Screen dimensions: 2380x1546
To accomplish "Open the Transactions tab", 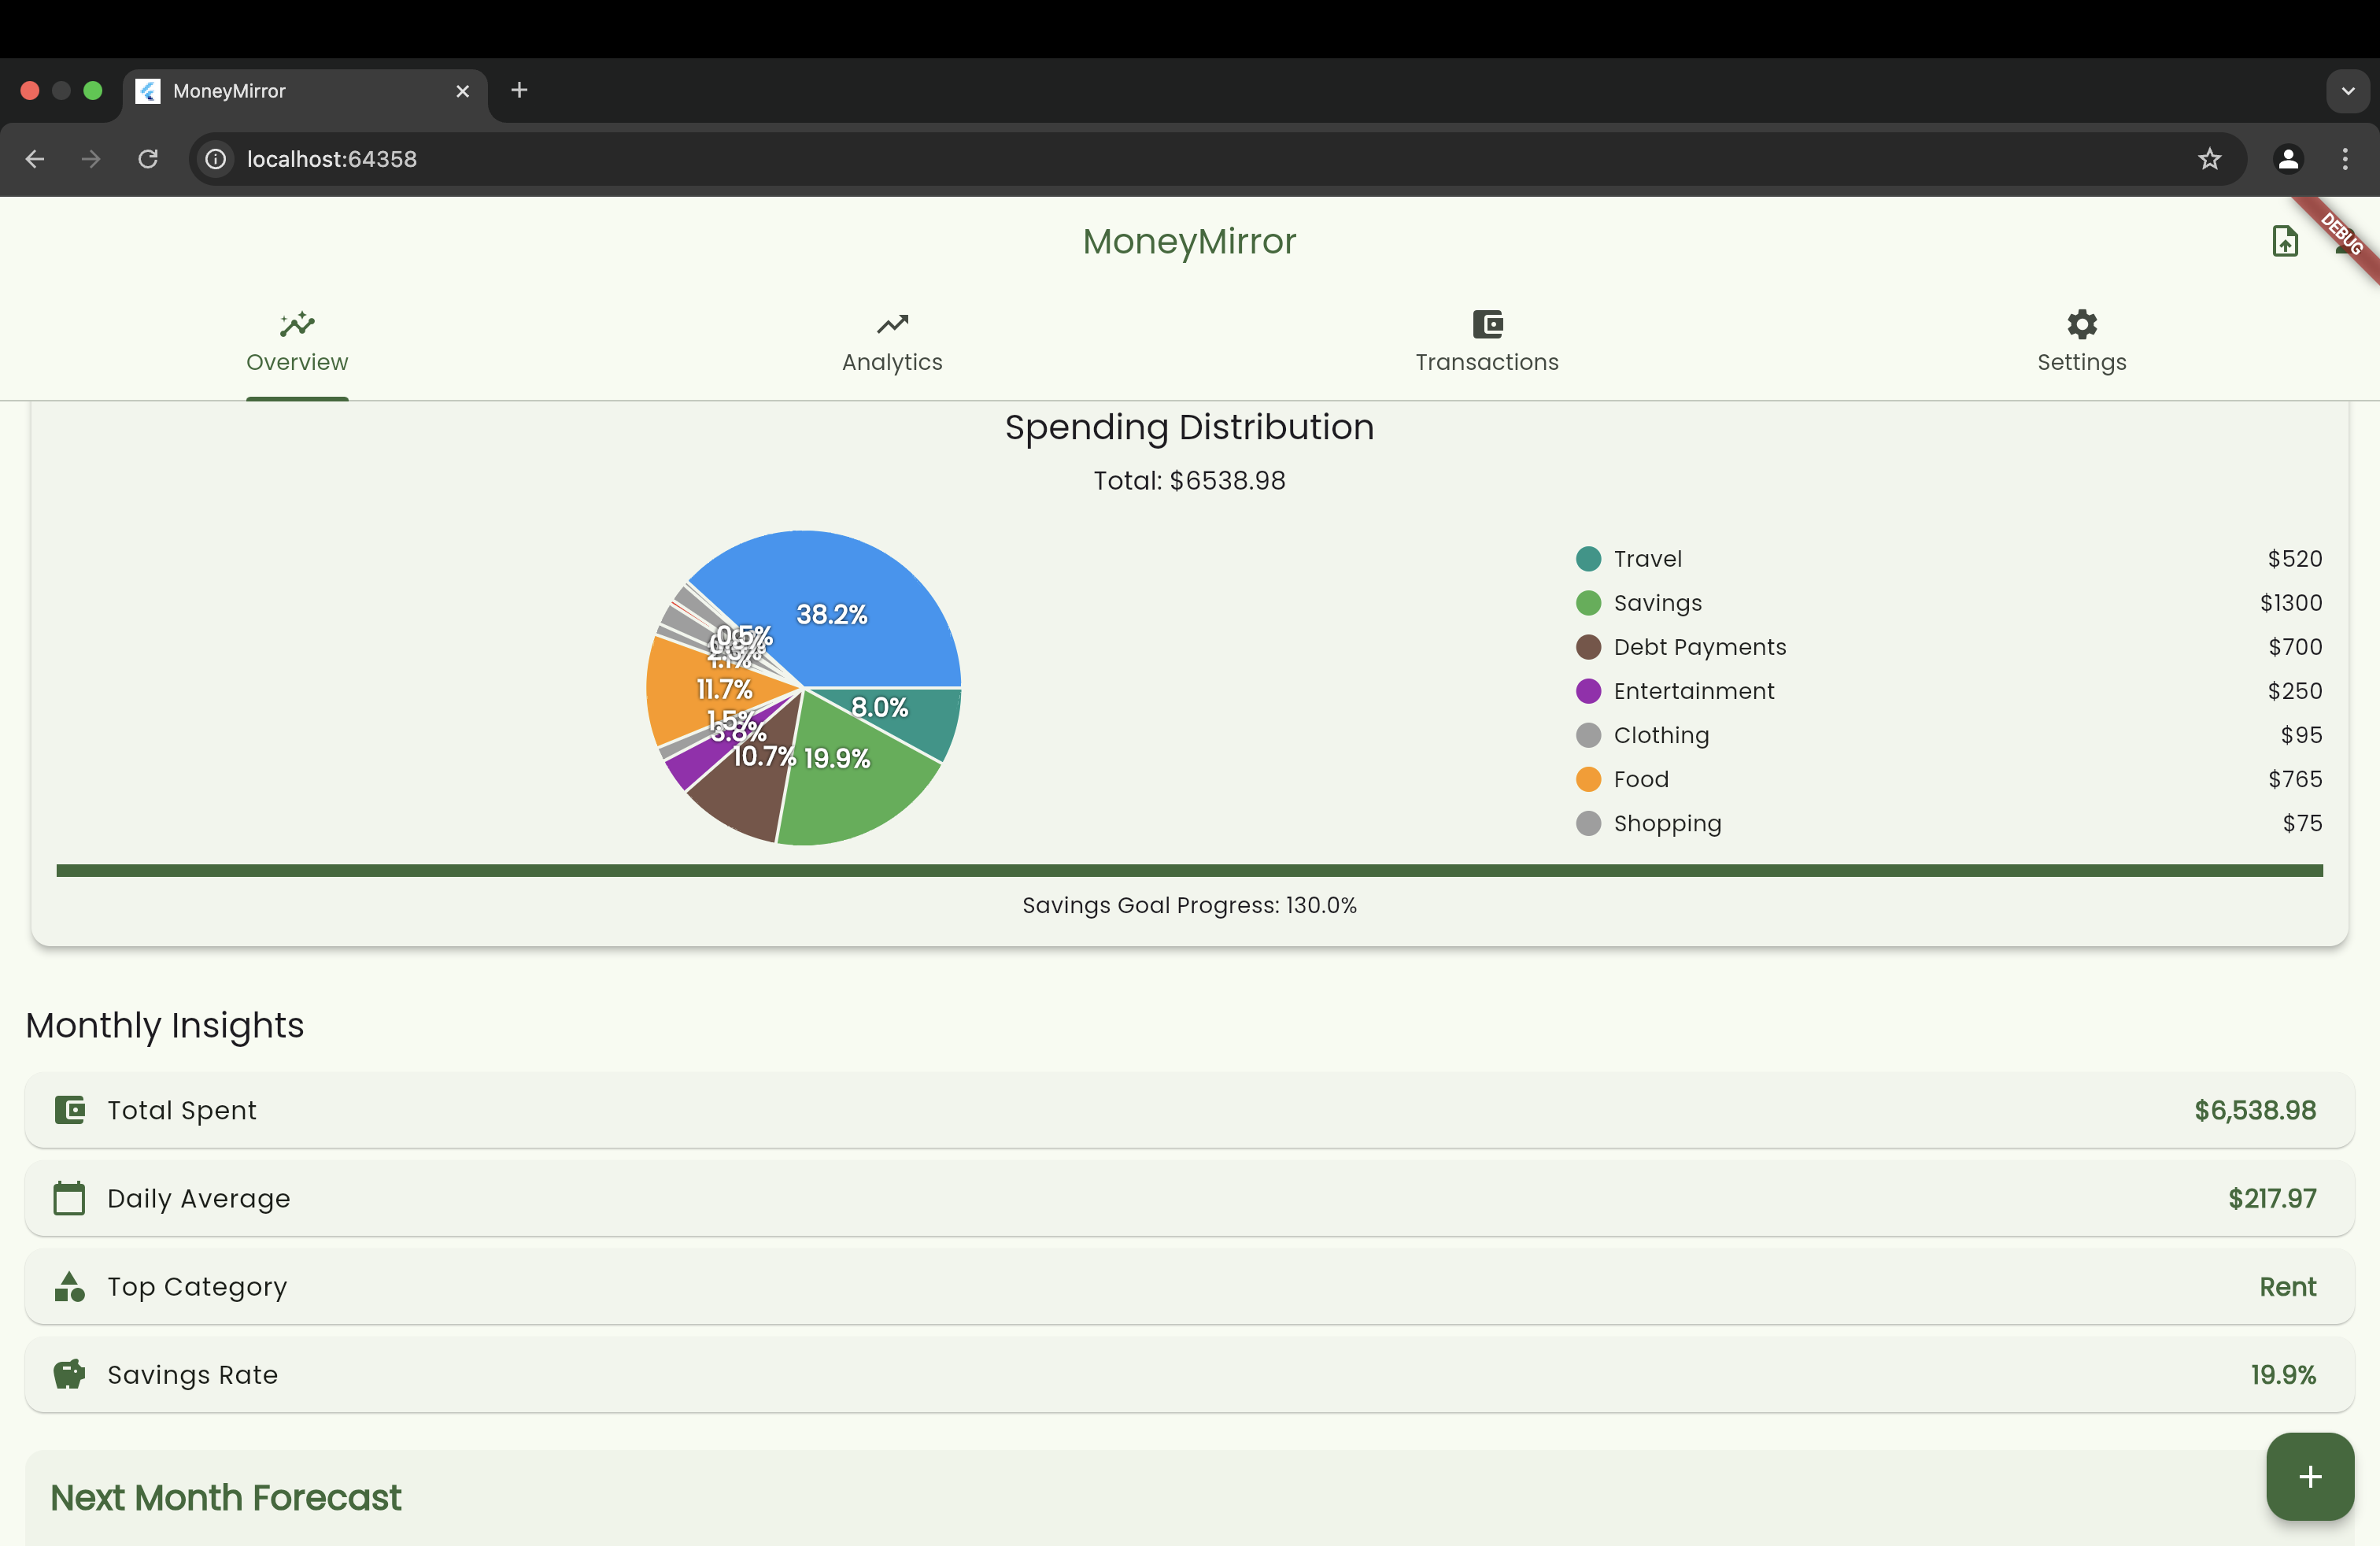I will tap(1487, 342).
